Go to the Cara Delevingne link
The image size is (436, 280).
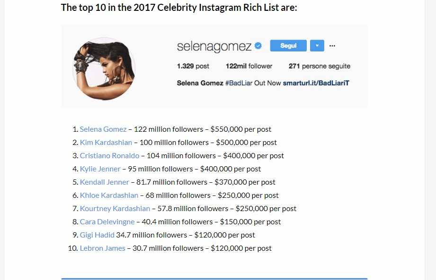[107, 221]
